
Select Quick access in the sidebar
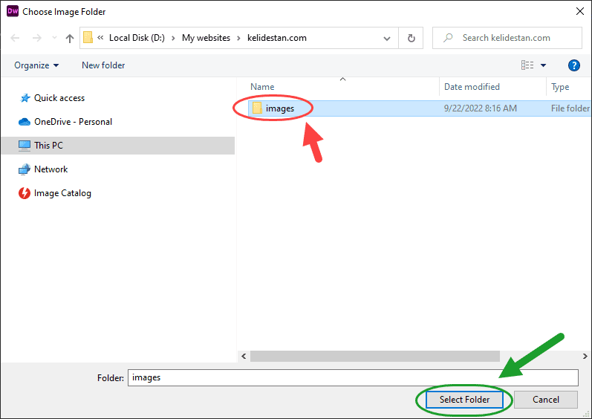59,98
